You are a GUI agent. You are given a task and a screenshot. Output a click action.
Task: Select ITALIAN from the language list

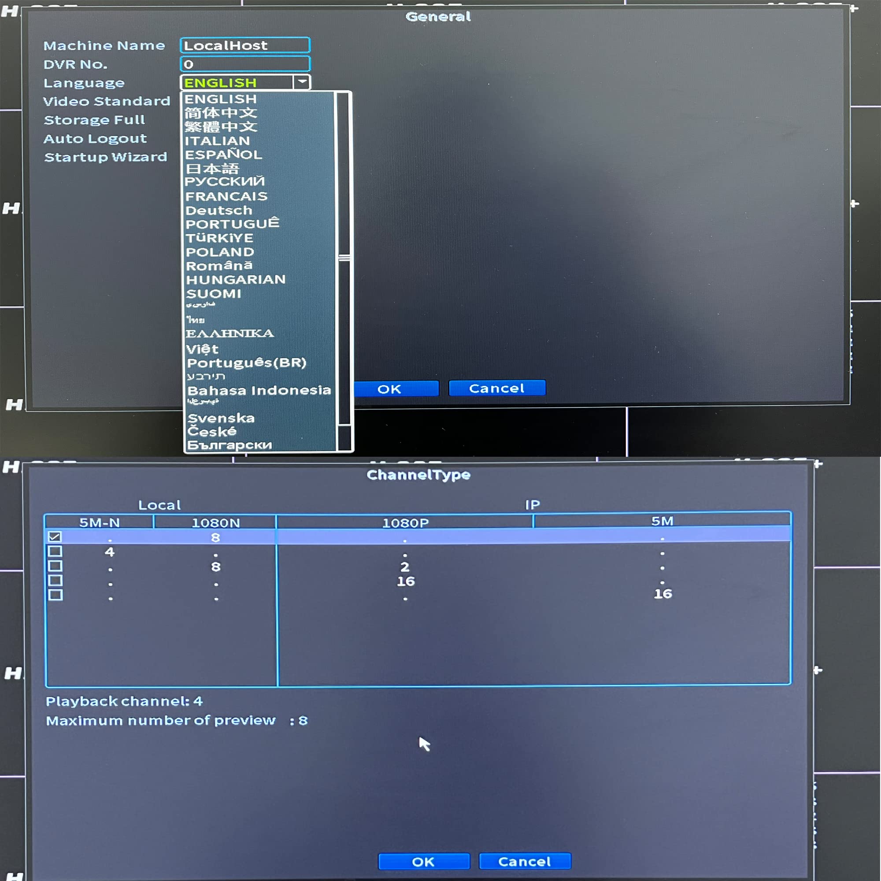point(217,141)
